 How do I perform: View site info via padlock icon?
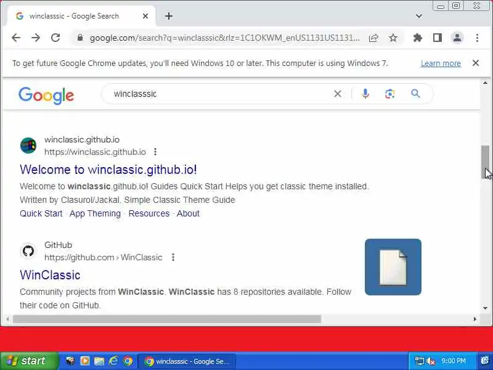pyautogui.click(x=80, y=38)
